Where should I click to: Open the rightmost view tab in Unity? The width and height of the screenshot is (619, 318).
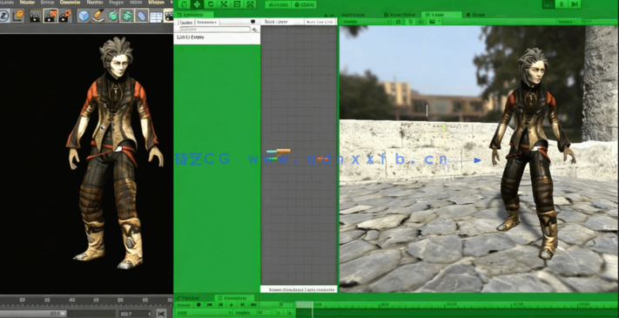click(475, 15)
